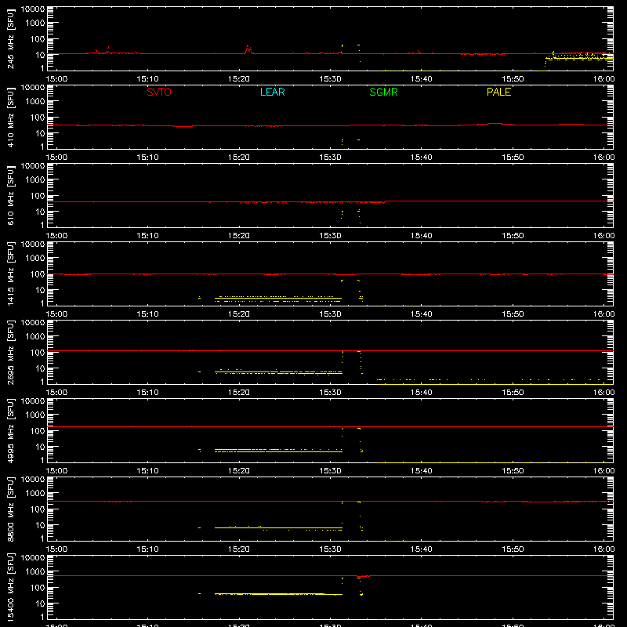
Task: Select the 15400 MHz [SFU] axis title
Action: (x=11, y=587)
